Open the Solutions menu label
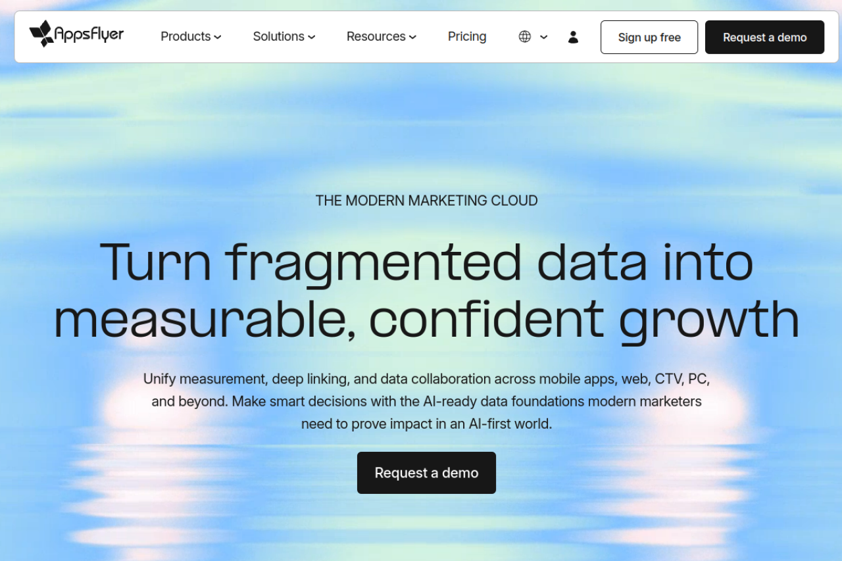 (278, 37)
